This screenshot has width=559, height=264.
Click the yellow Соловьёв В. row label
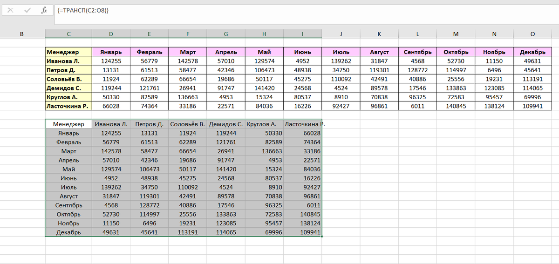[x=68, y=79]
